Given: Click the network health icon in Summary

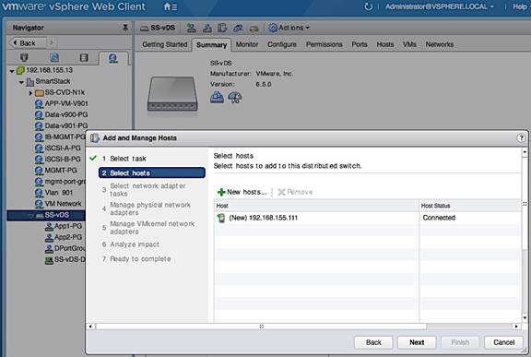Looking at the screenshot, I should [235, 98].
